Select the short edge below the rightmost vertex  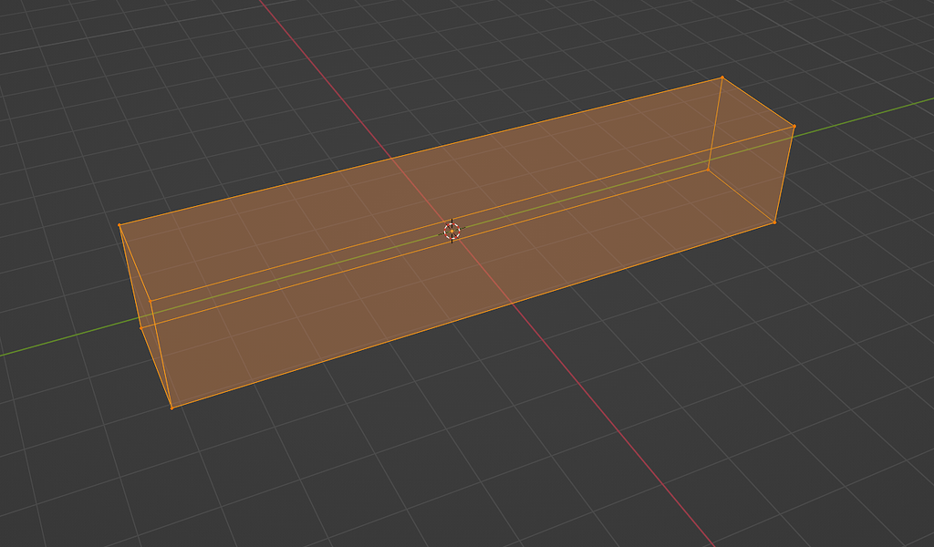(x=784, y=173)
